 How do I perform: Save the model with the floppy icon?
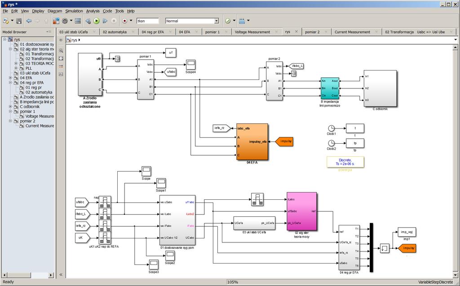pos(19,21)
